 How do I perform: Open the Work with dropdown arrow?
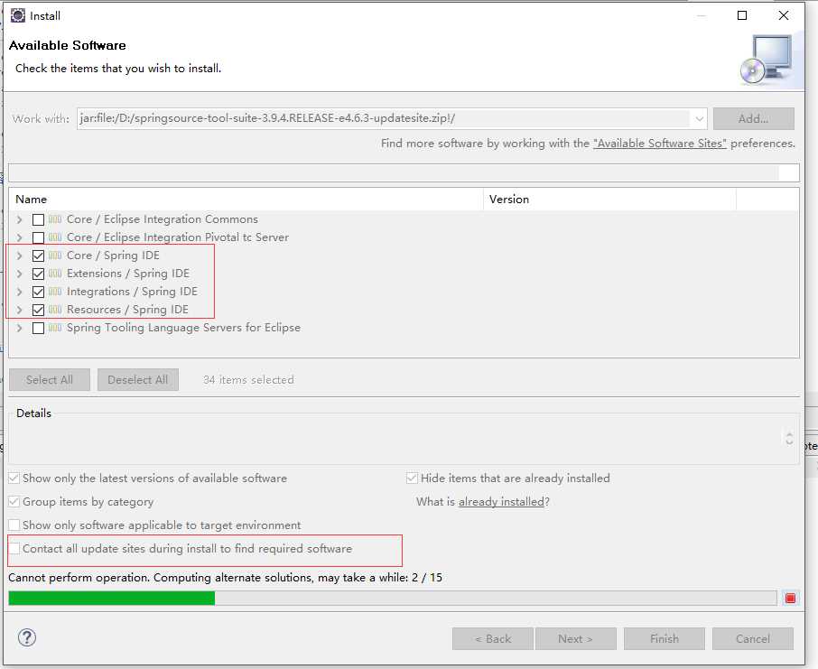[699, 119]
